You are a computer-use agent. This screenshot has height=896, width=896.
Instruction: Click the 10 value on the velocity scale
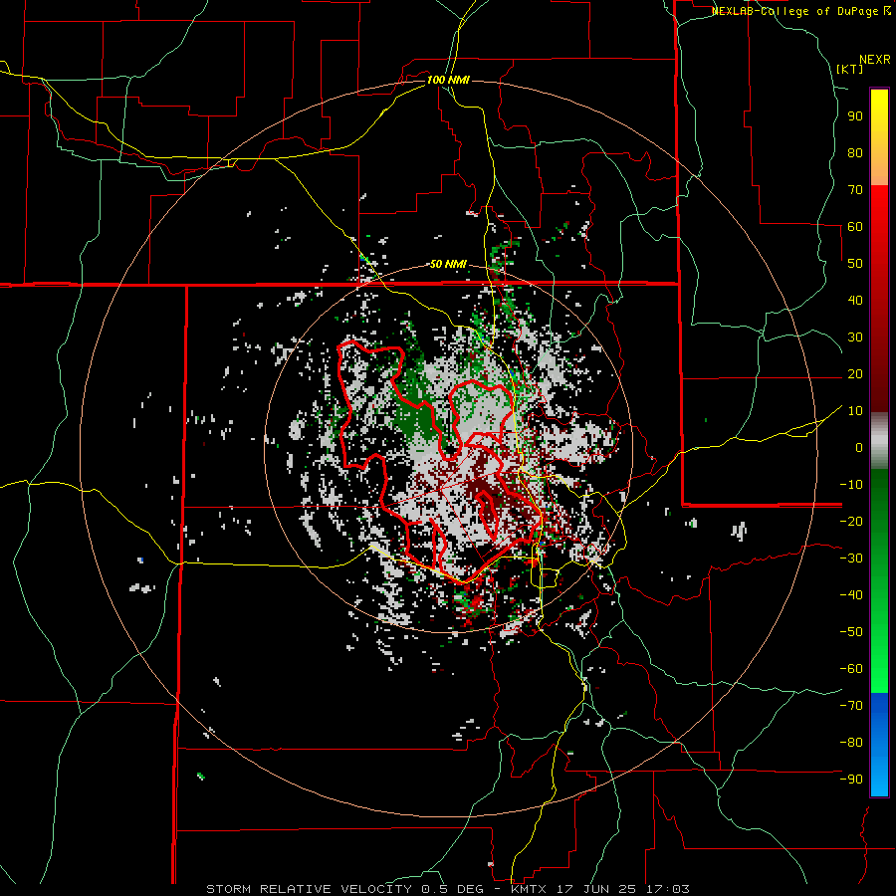pyautogui.click(x=855, y=411)
